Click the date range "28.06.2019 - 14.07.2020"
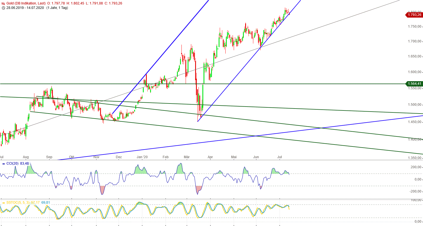 tap(25, 8)
